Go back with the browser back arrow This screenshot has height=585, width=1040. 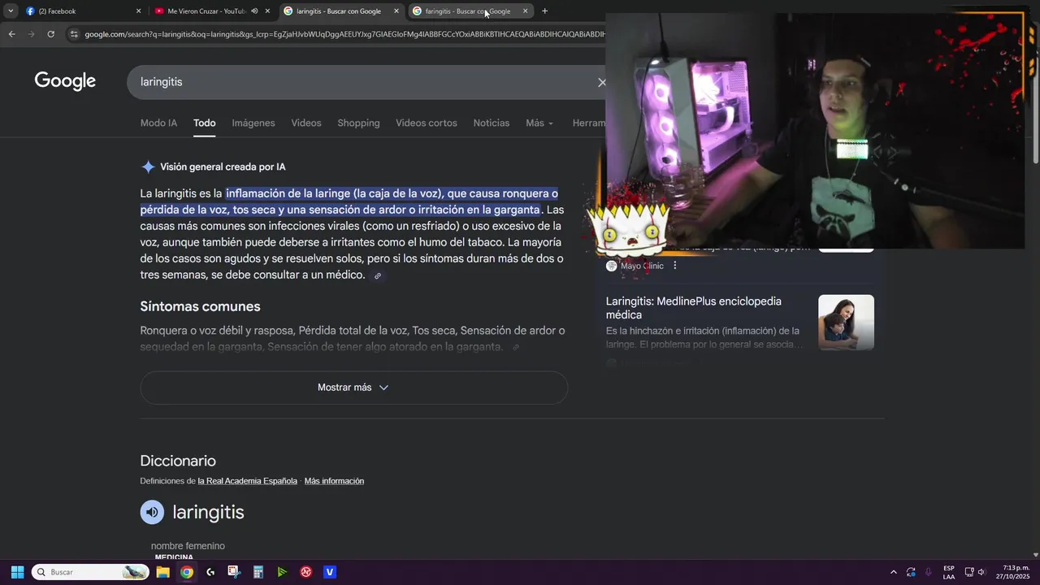click(x=11, y=34)
